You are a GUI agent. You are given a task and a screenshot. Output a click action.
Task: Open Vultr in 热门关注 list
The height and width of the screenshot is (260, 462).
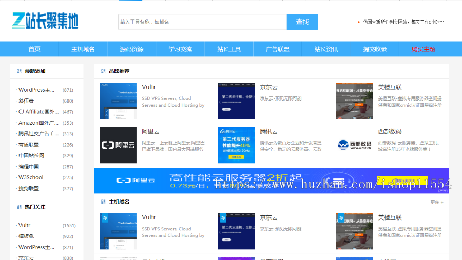(x=25, y=225)
